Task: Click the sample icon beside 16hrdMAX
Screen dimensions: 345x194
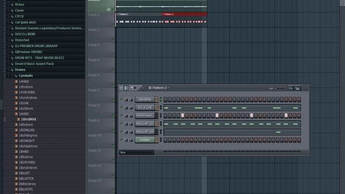Action: point(18,119)
